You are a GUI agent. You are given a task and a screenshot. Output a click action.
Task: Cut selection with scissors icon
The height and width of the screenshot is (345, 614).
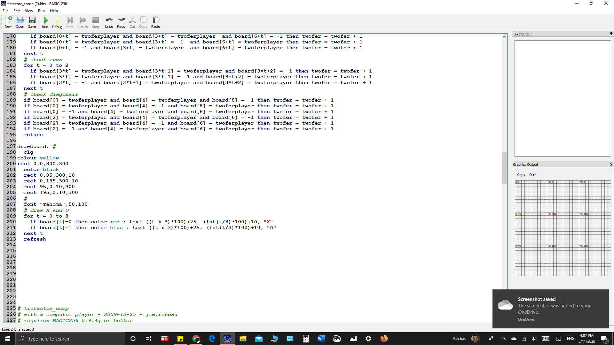pyautogui.click(x=132, y=22)
